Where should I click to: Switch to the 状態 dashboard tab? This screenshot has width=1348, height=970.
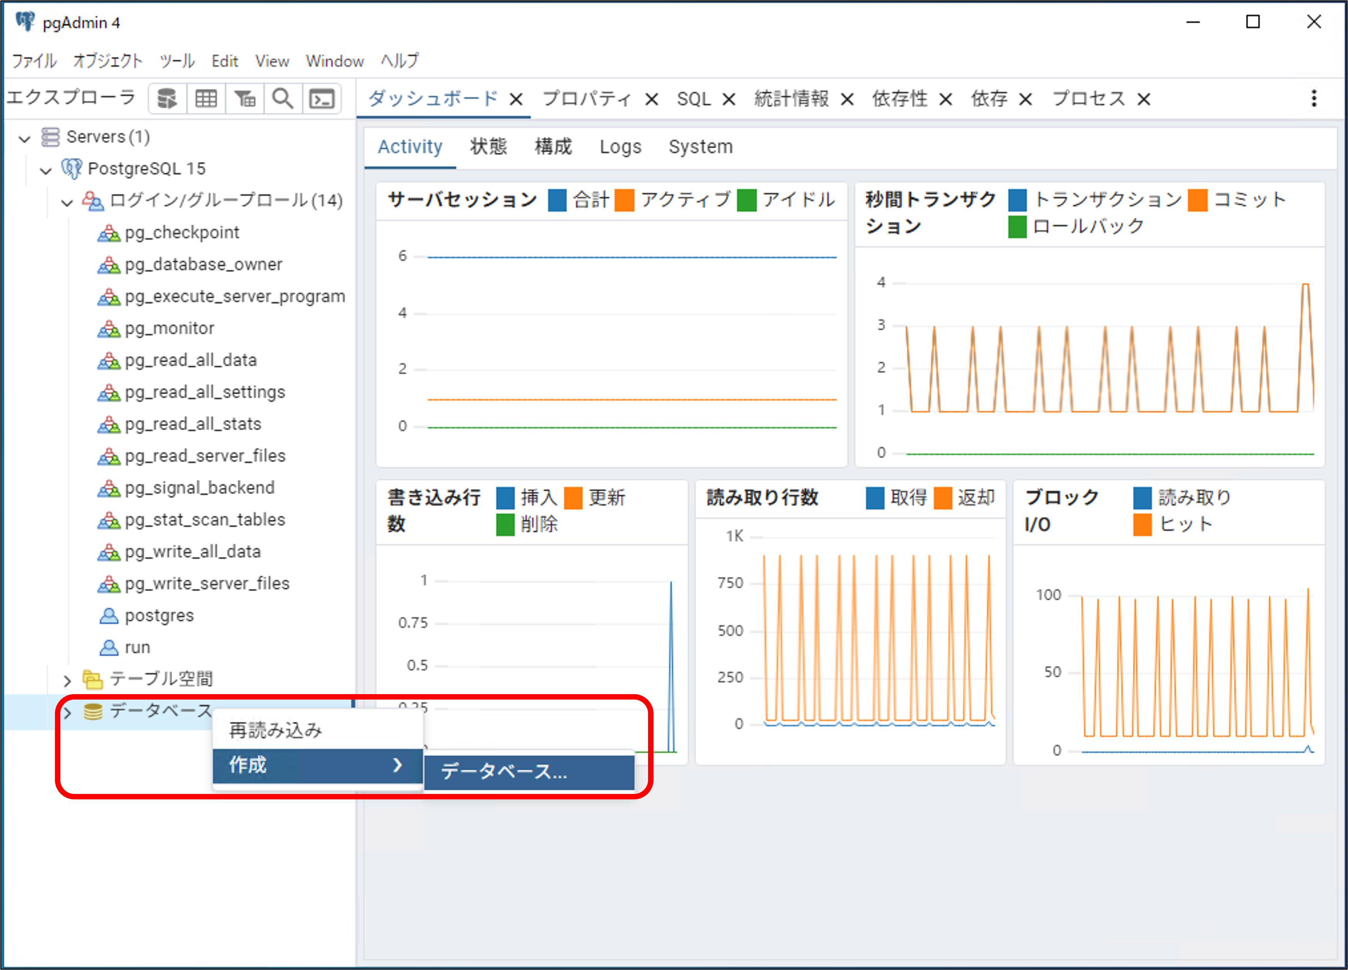488,147
